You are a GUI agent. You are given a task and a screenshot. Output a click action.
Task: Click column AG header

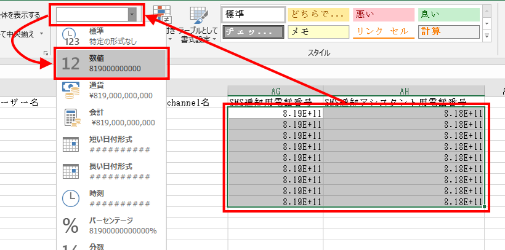click(275, 90)
